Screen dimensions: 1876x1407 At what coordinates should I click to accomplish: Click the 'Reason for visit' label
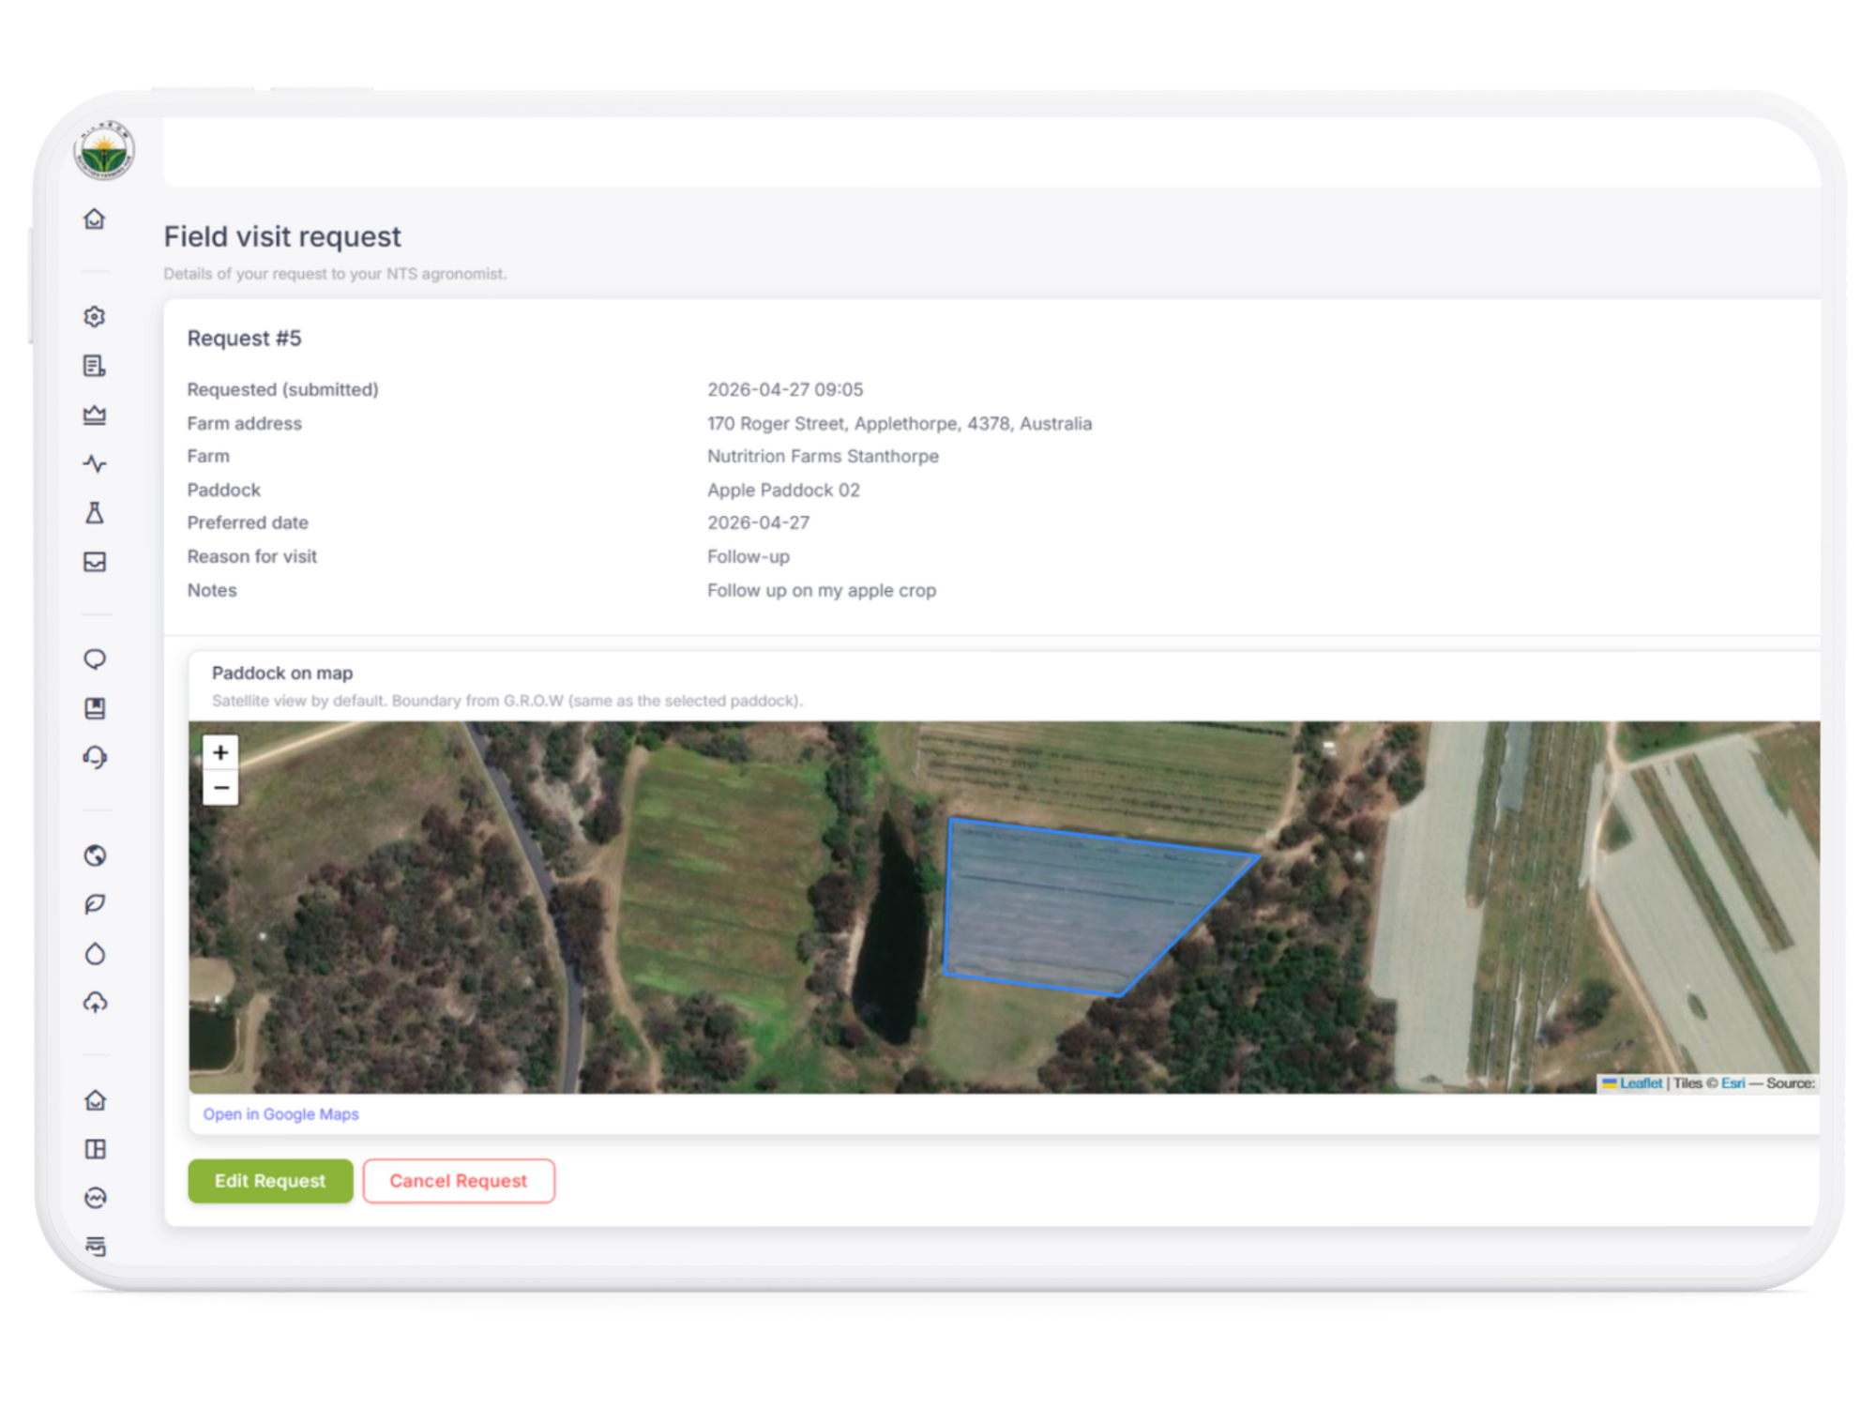point(251,556)
